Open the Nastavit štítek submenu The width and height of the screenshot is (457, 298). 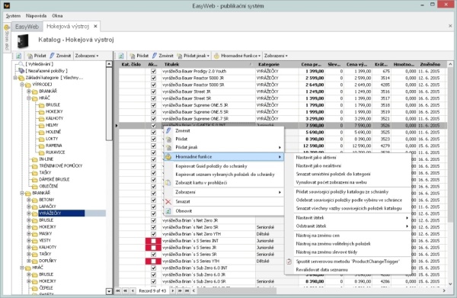tap(348, 218)
